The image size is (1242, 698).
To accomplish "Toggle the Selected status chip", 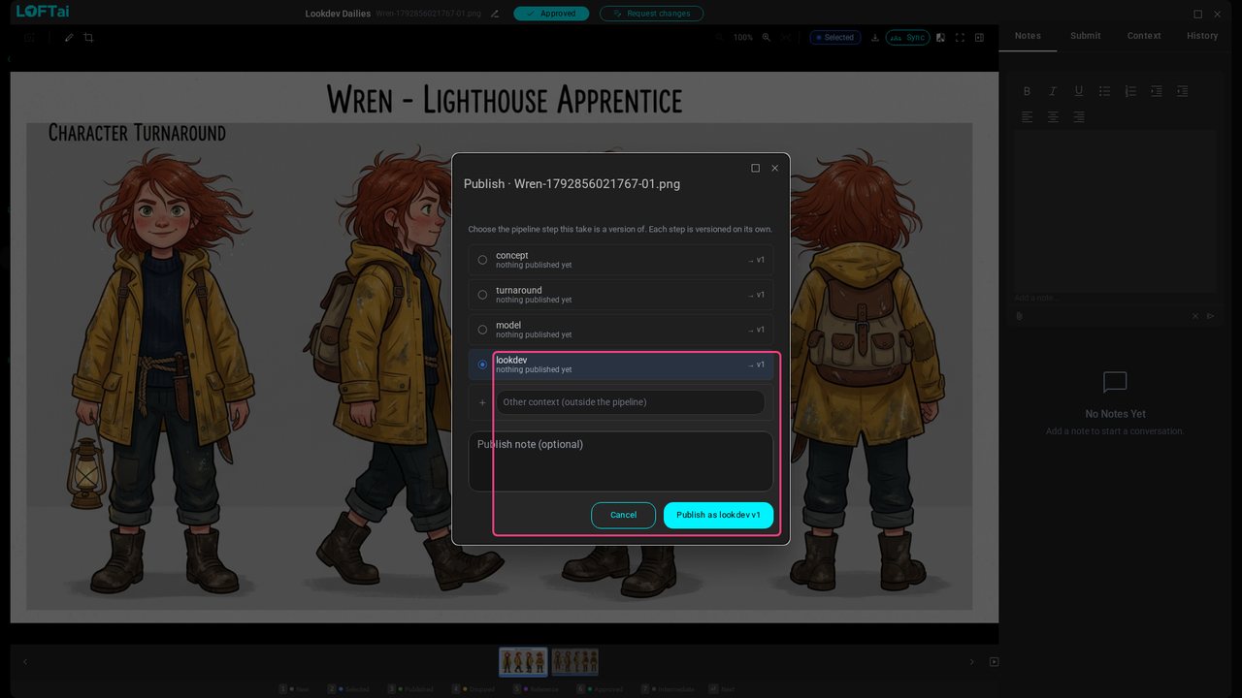I will (834, 38).
